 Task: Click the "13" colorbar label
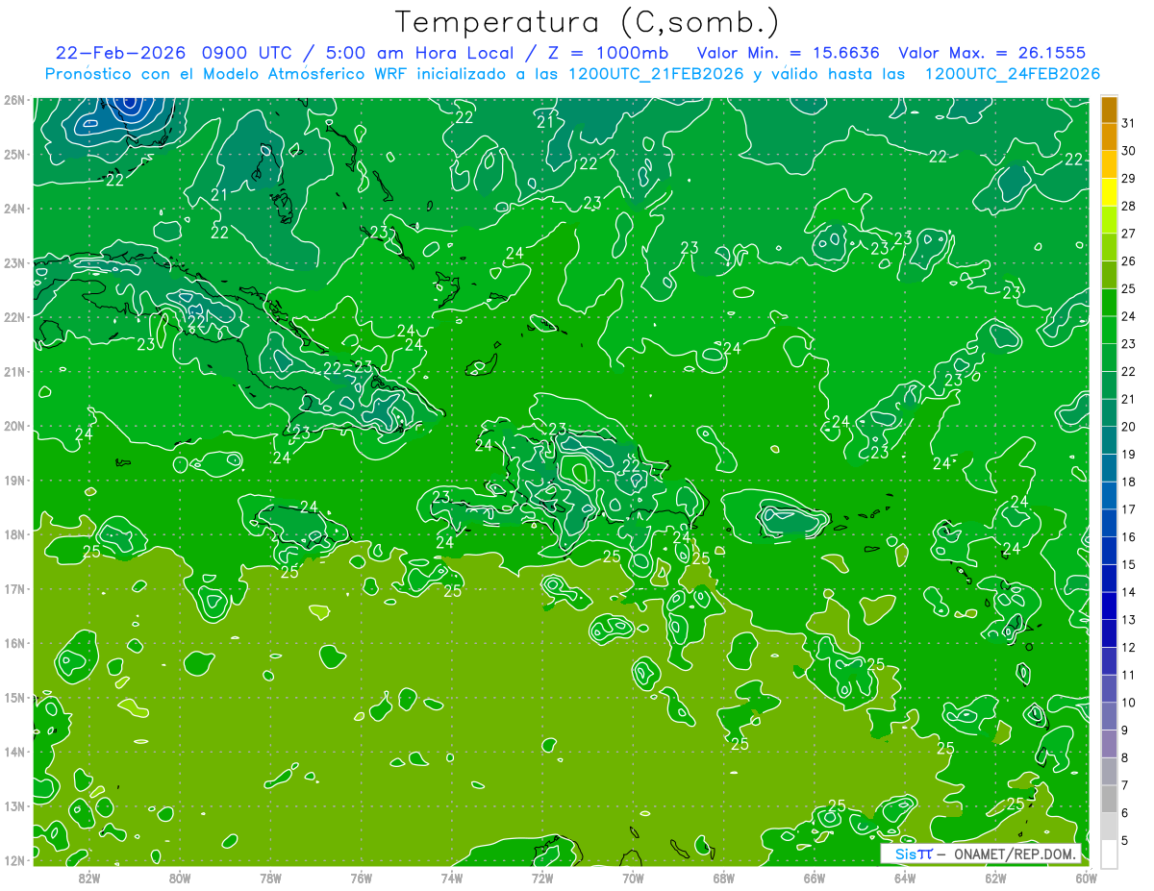coord(1129,619)
